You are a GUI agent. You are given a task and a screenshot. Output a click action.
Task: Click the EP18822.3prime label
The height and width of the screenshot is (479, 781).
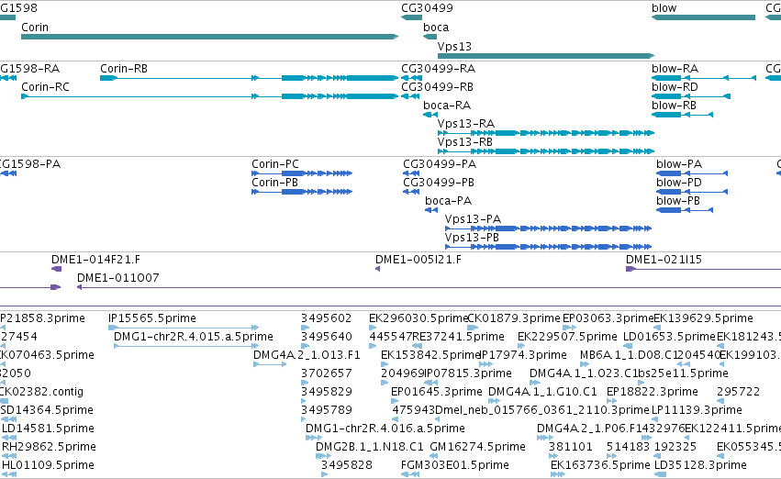click(x=652, y=392)
